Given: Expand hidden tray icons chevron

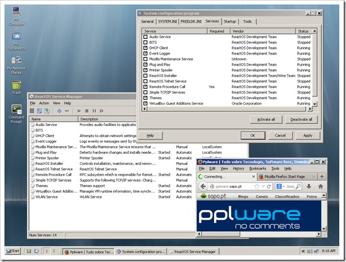Looking at the screenshot, I should [x=303, y=251].
